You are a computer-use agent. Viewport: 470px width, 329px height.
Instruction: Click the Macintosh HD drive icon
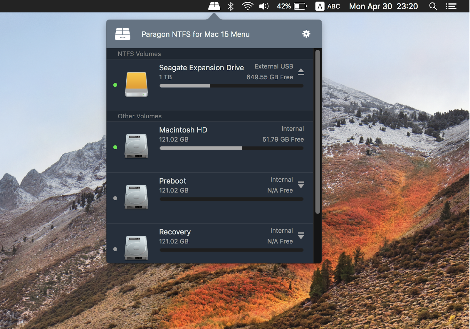(136, 146)
